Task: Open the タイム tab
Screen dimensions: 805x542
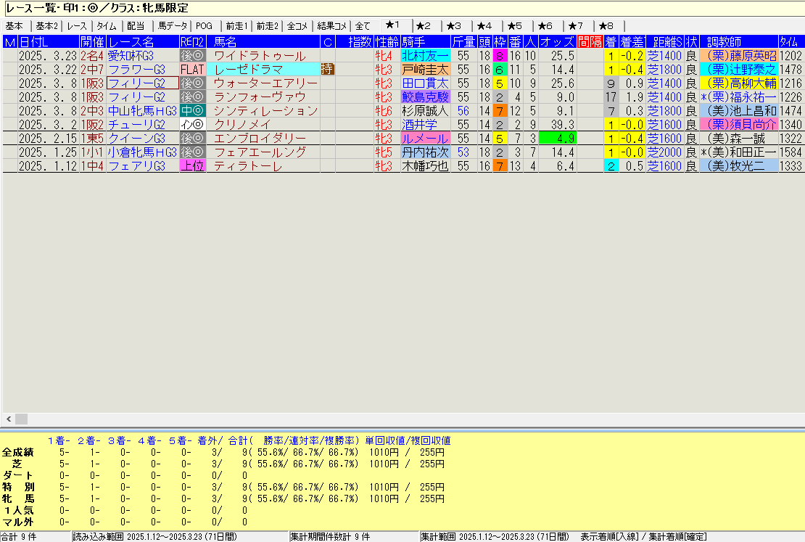Action: click(107, 26)
